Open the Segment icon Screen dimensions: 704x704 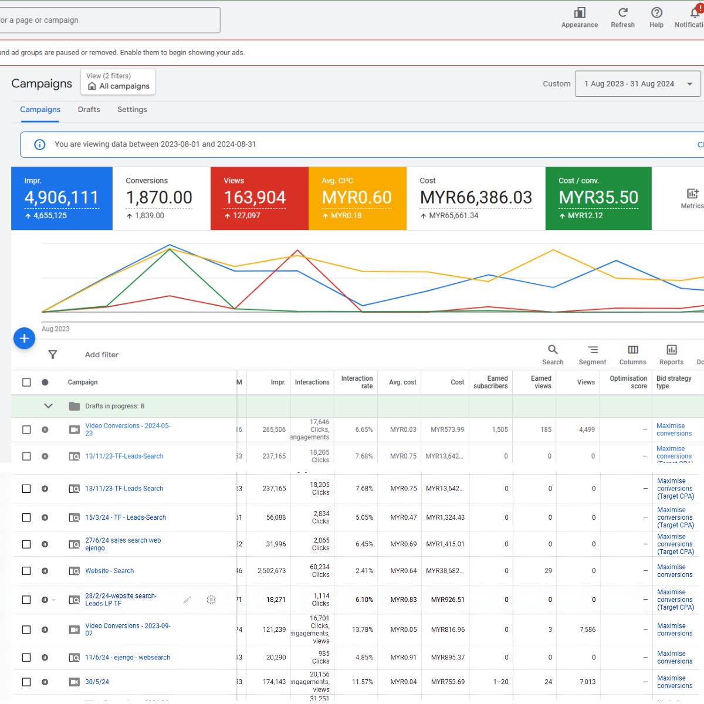[x=593, y=350]
